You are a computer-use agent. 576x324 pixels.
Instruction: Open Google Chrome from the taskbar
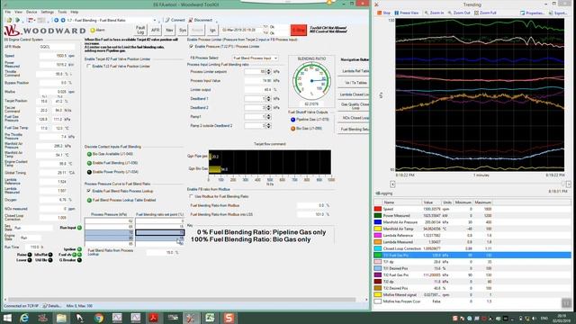click(x=98, y=318)
